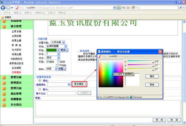Open the 查看(V) menu
This screenshot has height=126, width=186.
click(x=28, y=13)
